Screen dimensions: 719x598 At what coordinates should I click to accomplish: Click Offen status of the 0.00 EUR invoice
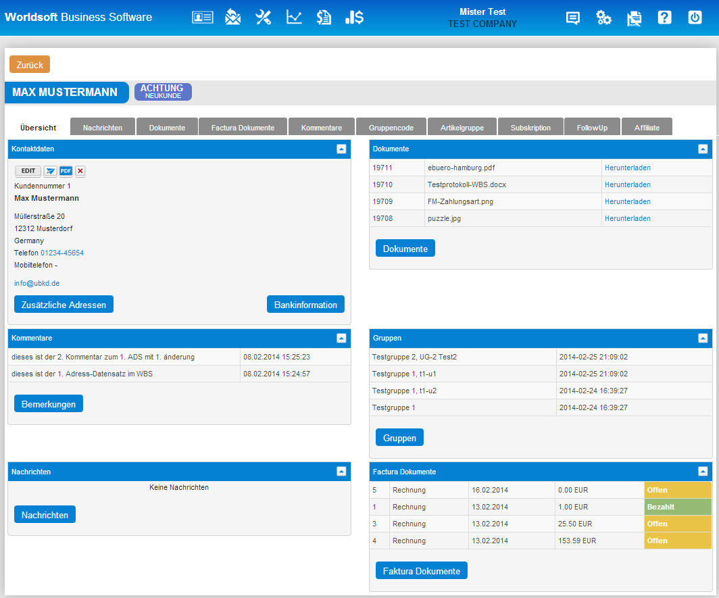pyautogui.click(x=678, y=490)
